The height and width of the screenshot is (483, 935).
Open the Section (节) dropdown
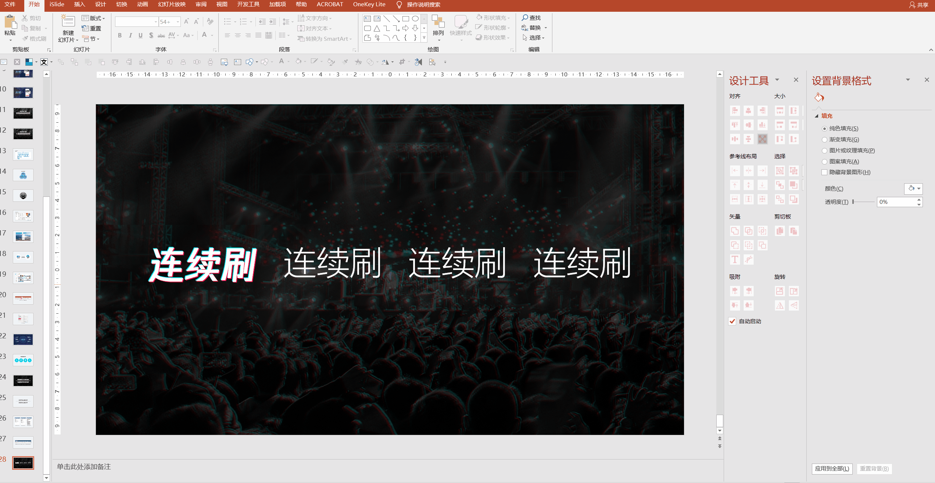[x=91, y=39]
